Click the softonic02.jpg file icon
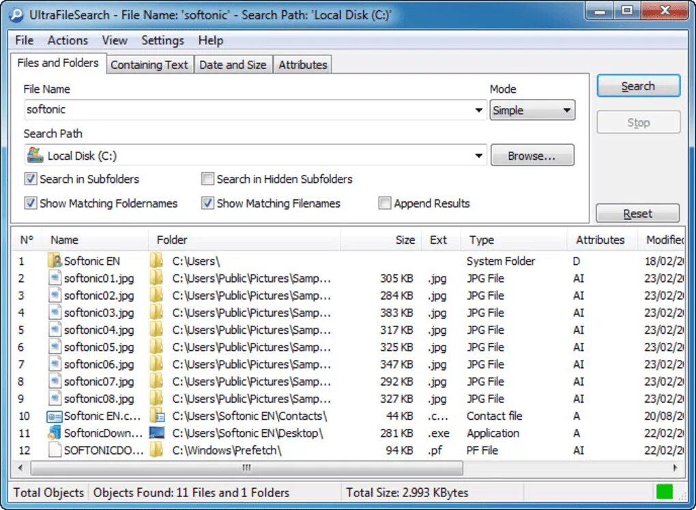Image resolution: width=696 pixels, height=510 pixels. coord(54,296)
